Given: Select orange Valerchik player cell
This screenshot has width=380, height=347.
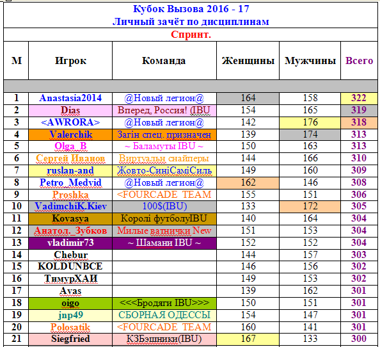Looking at the screenshot, I should pyautogui.click(x=70, y=134).
